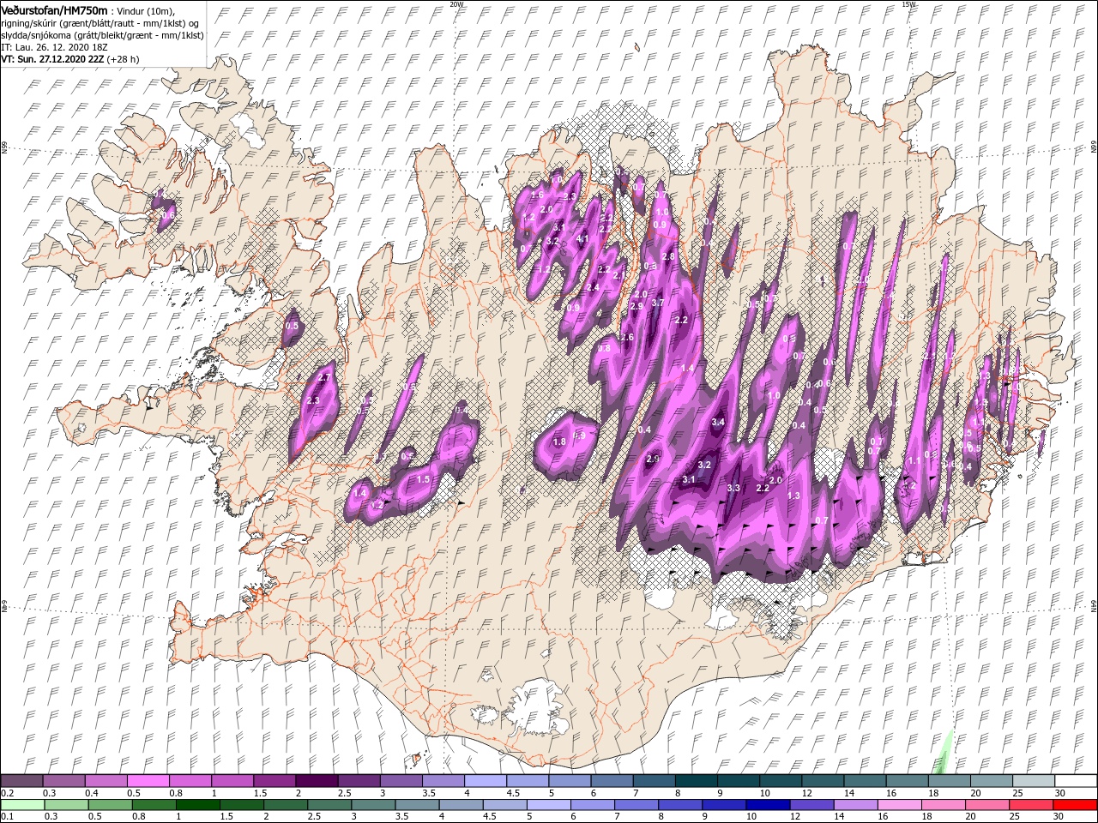Click the 'slydda/snjókoma' legend description line

[100, 34]
